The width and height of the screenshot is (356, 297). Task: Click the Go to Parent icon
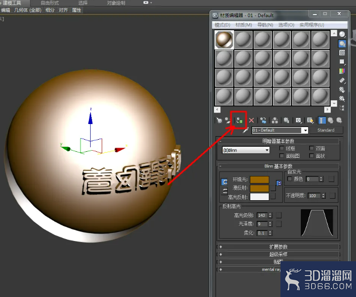click(x=330, y=121)
